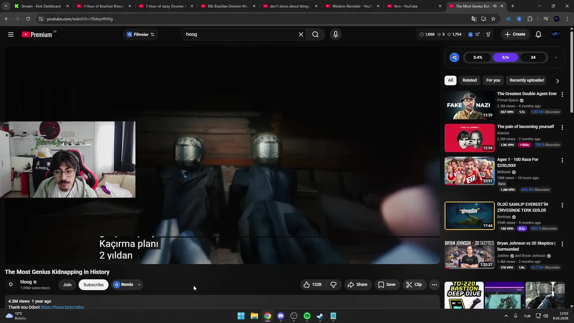Select the Recently uploaded chip
Viewport: 574px width, 323px height.
click(x=527, y=80)
